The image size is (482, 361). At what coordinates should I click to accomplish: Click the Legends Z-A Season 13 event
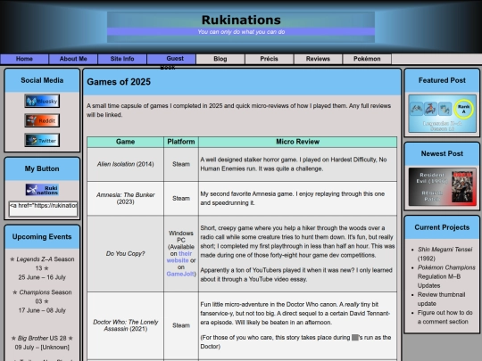42,268
